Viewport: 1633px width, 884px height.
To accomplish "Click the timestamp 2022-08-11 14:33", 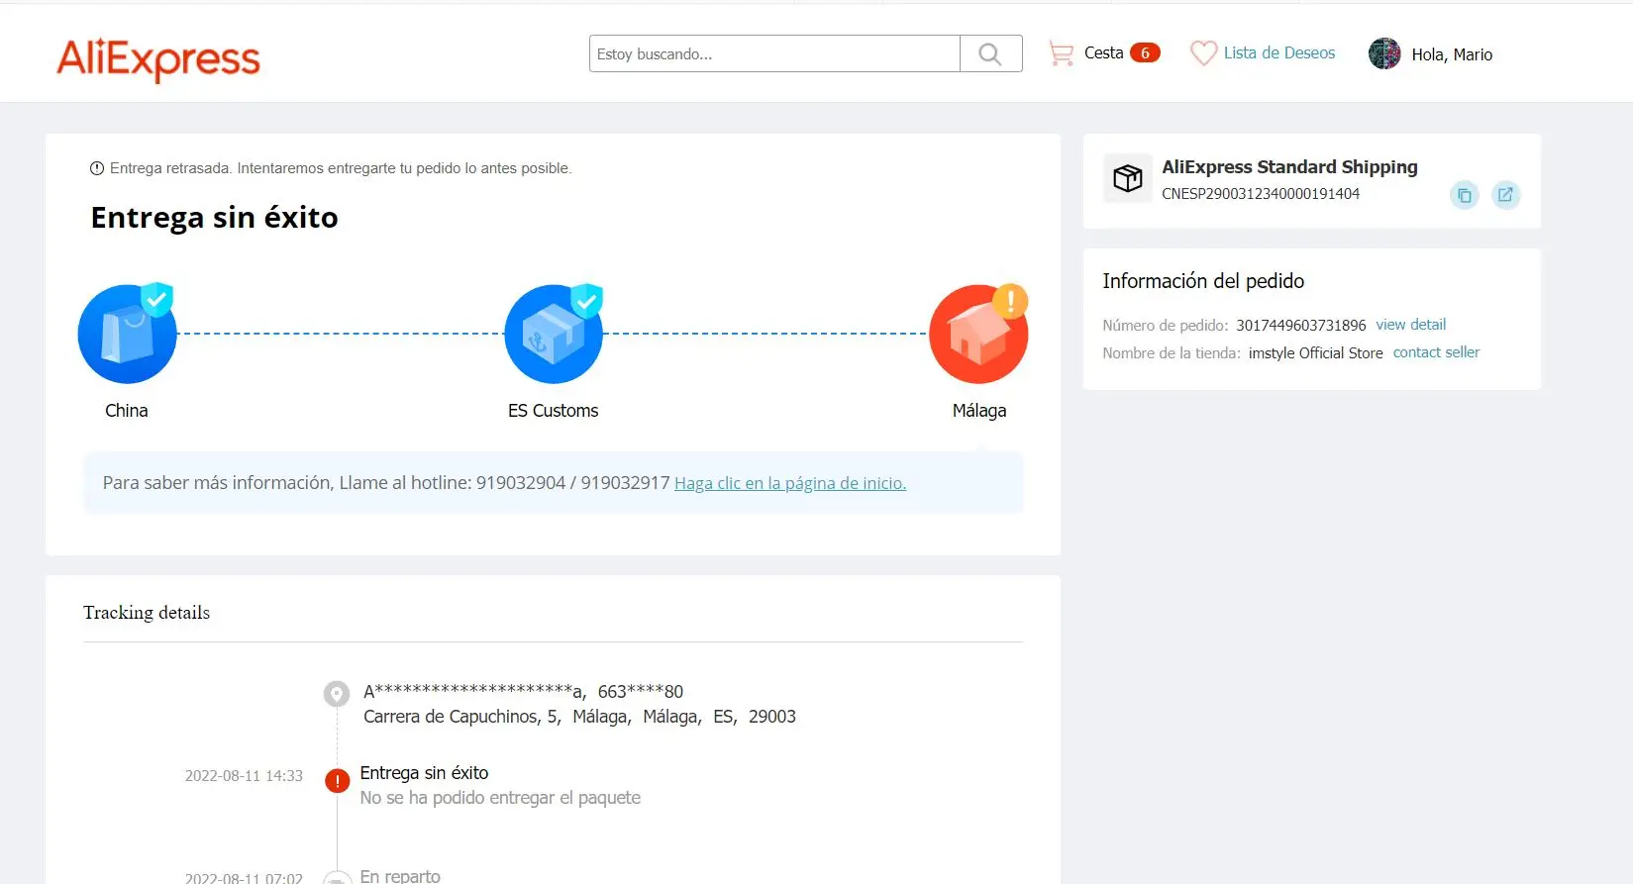I will pos(244,776).
